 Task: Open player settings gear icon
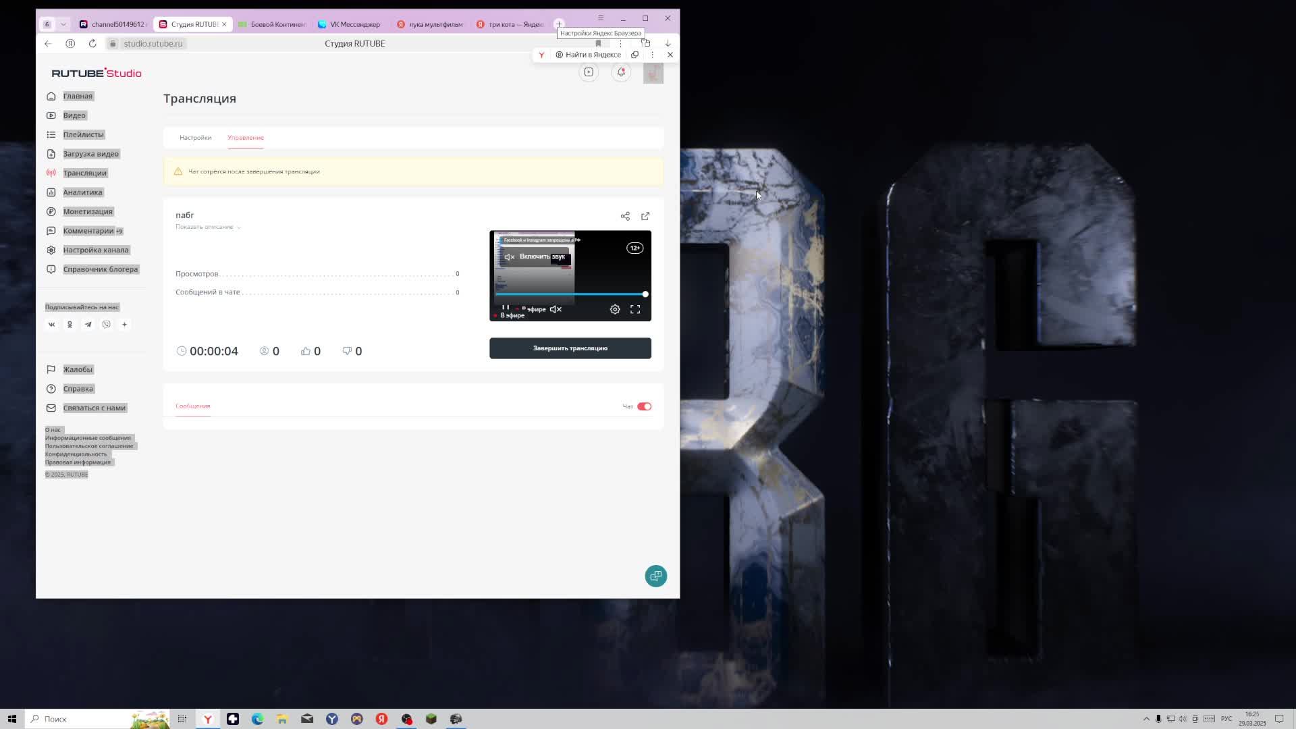point(615,309)
